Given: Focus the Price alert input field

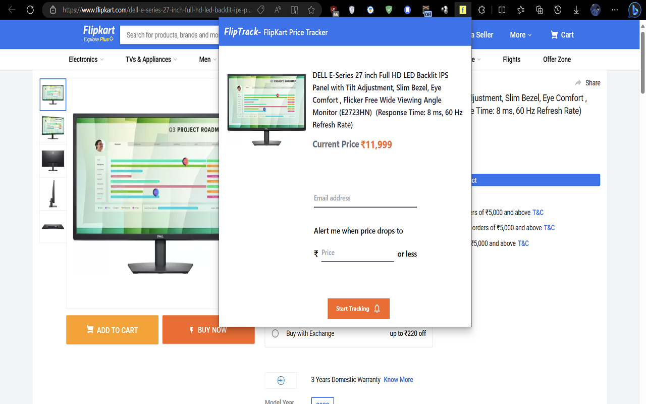Looking at the screenshot, I should 357,253.
